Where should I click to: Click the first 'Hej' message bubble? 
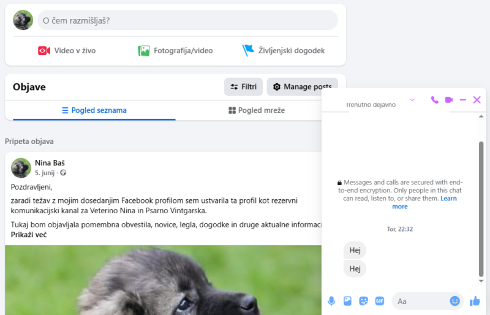tap(355, 250)
